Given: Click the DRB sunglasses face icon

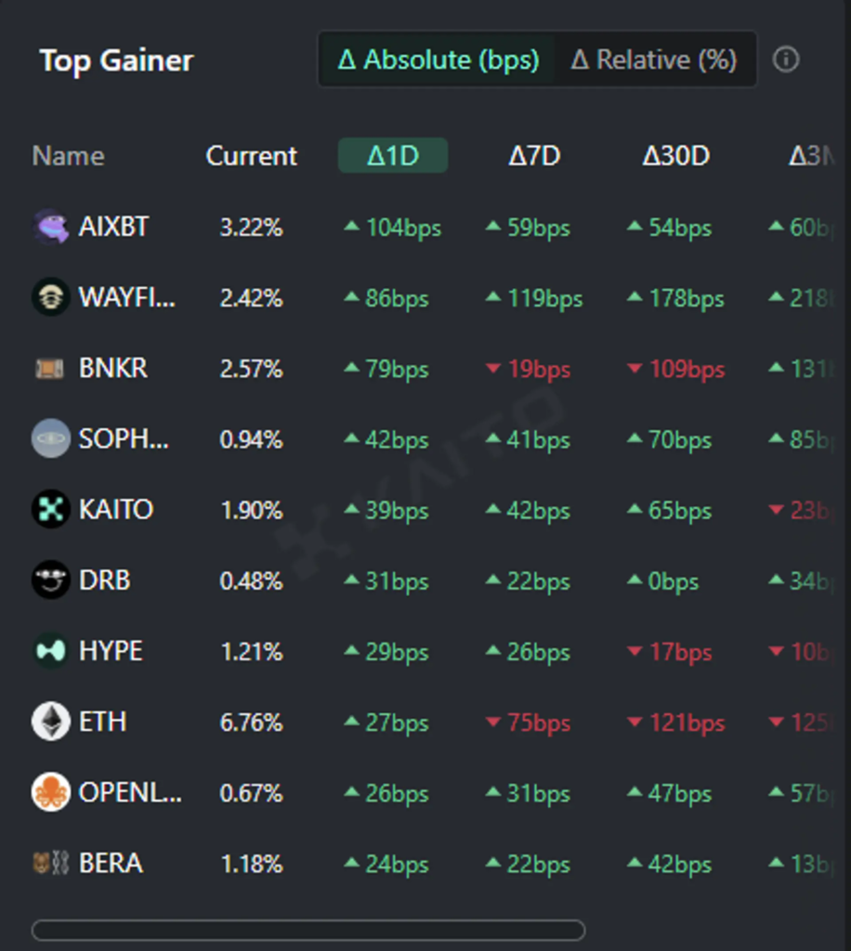Looking at the screenshot, I should coord(50,580).
